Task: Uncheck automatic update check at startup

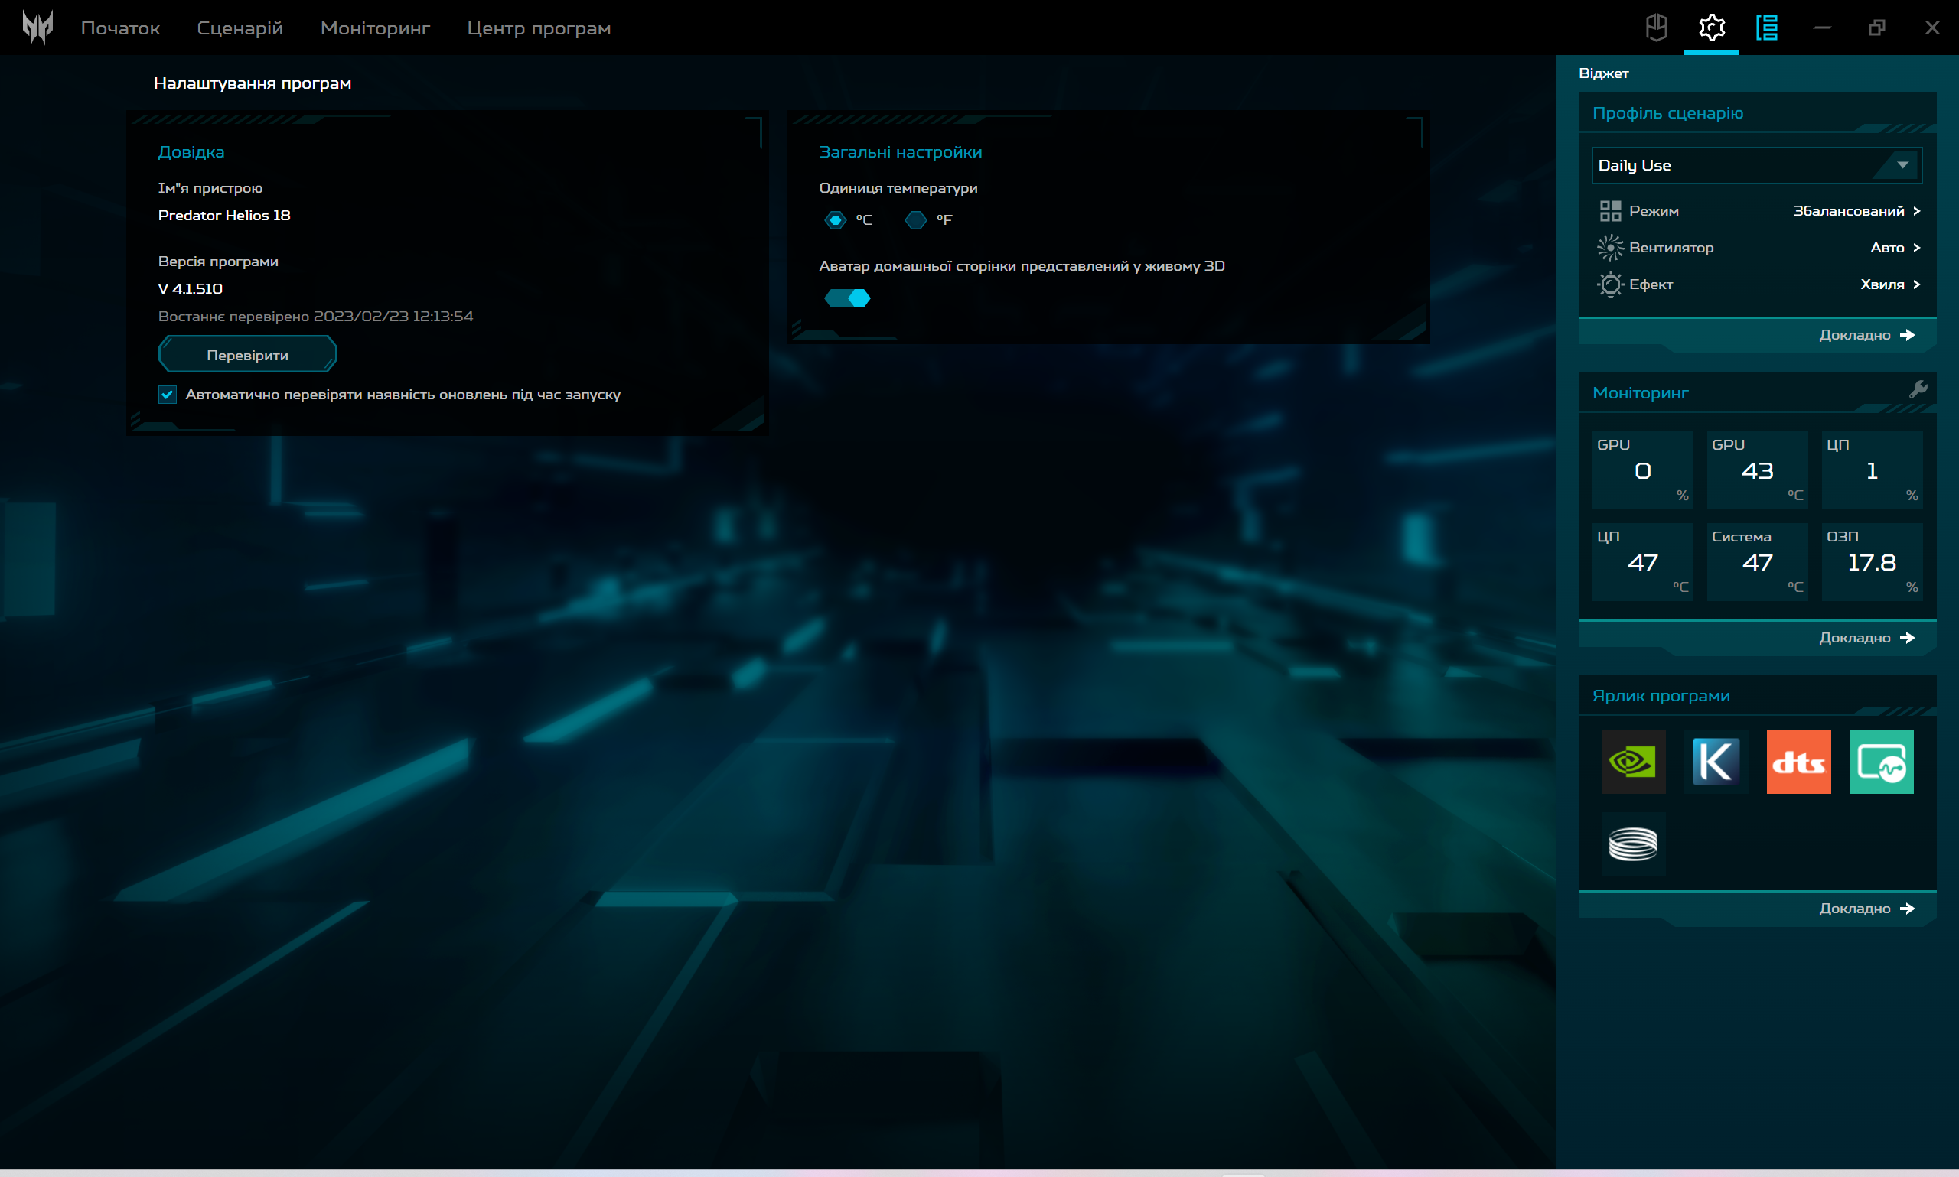Action: point(168,394)
